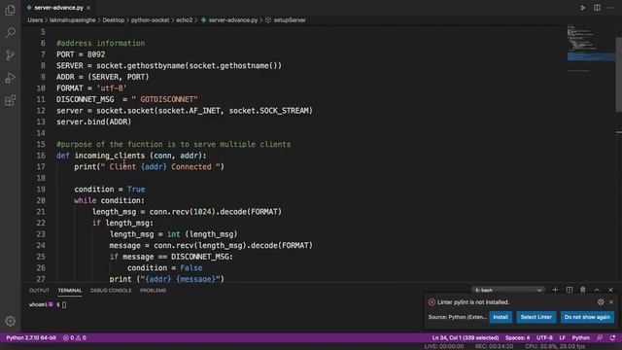Open the Desktop breadcrumb segment

(x=113, y=20)
